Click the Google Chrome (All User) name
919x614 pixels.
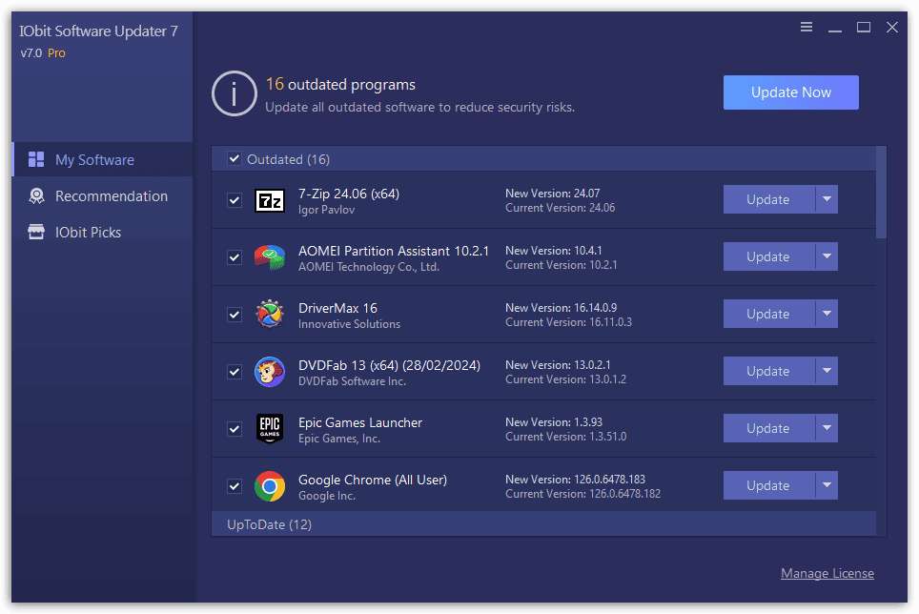pyautogui.click(x=373, y=480)
